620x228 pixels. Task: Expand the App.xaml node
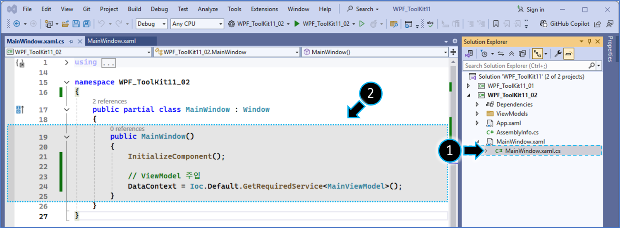pyautogui.click(x=477, y=123)
